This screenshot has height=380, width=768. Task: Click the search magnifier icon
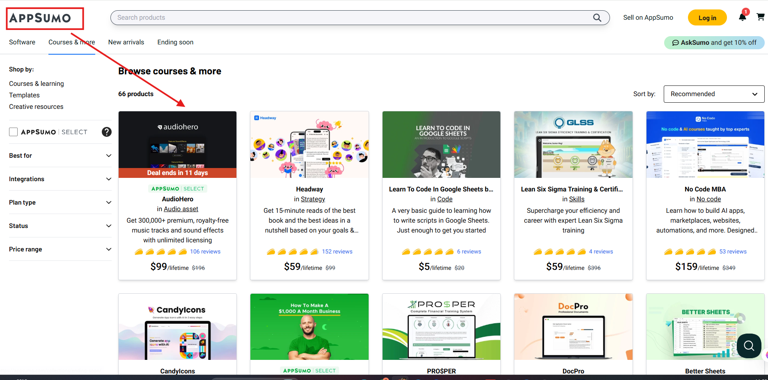point(597,18)
